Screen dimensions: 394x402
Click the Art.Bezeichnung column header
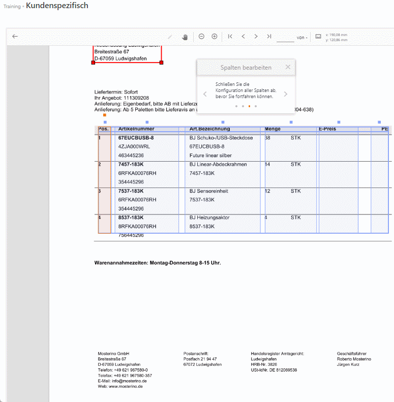(209, 129)
